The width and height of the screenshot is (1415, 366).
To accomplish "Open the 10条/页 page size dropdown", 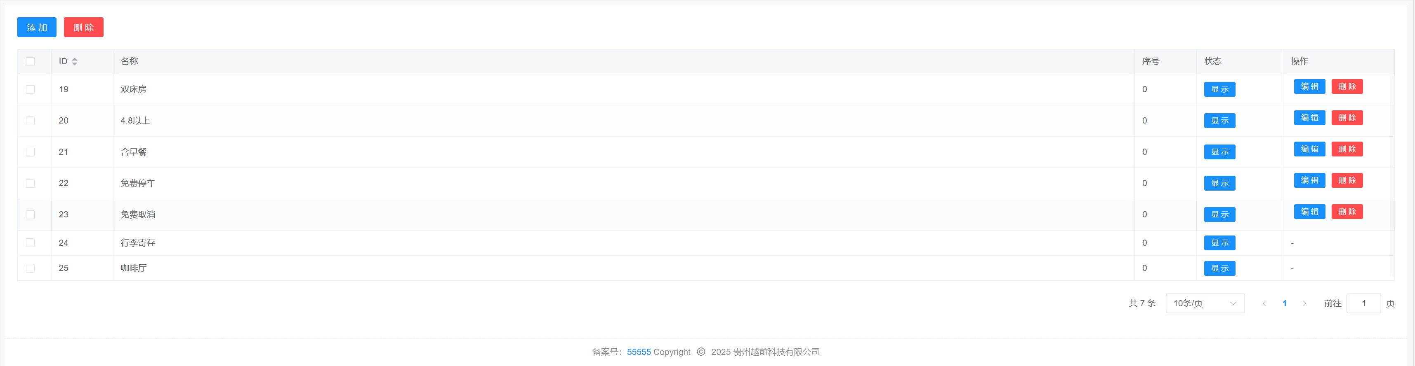I will [1205, 303].
